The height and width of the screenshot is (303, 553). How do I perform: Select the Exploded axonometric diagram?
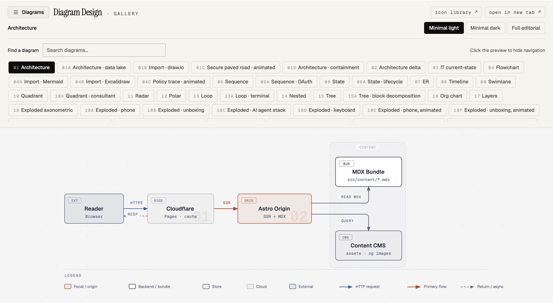[x=43, y=110]
